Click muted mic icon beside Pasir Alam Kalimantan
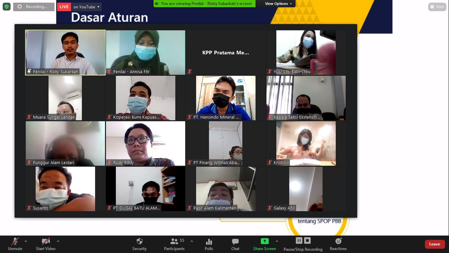449x253 pixels. [x=190, y=208]
